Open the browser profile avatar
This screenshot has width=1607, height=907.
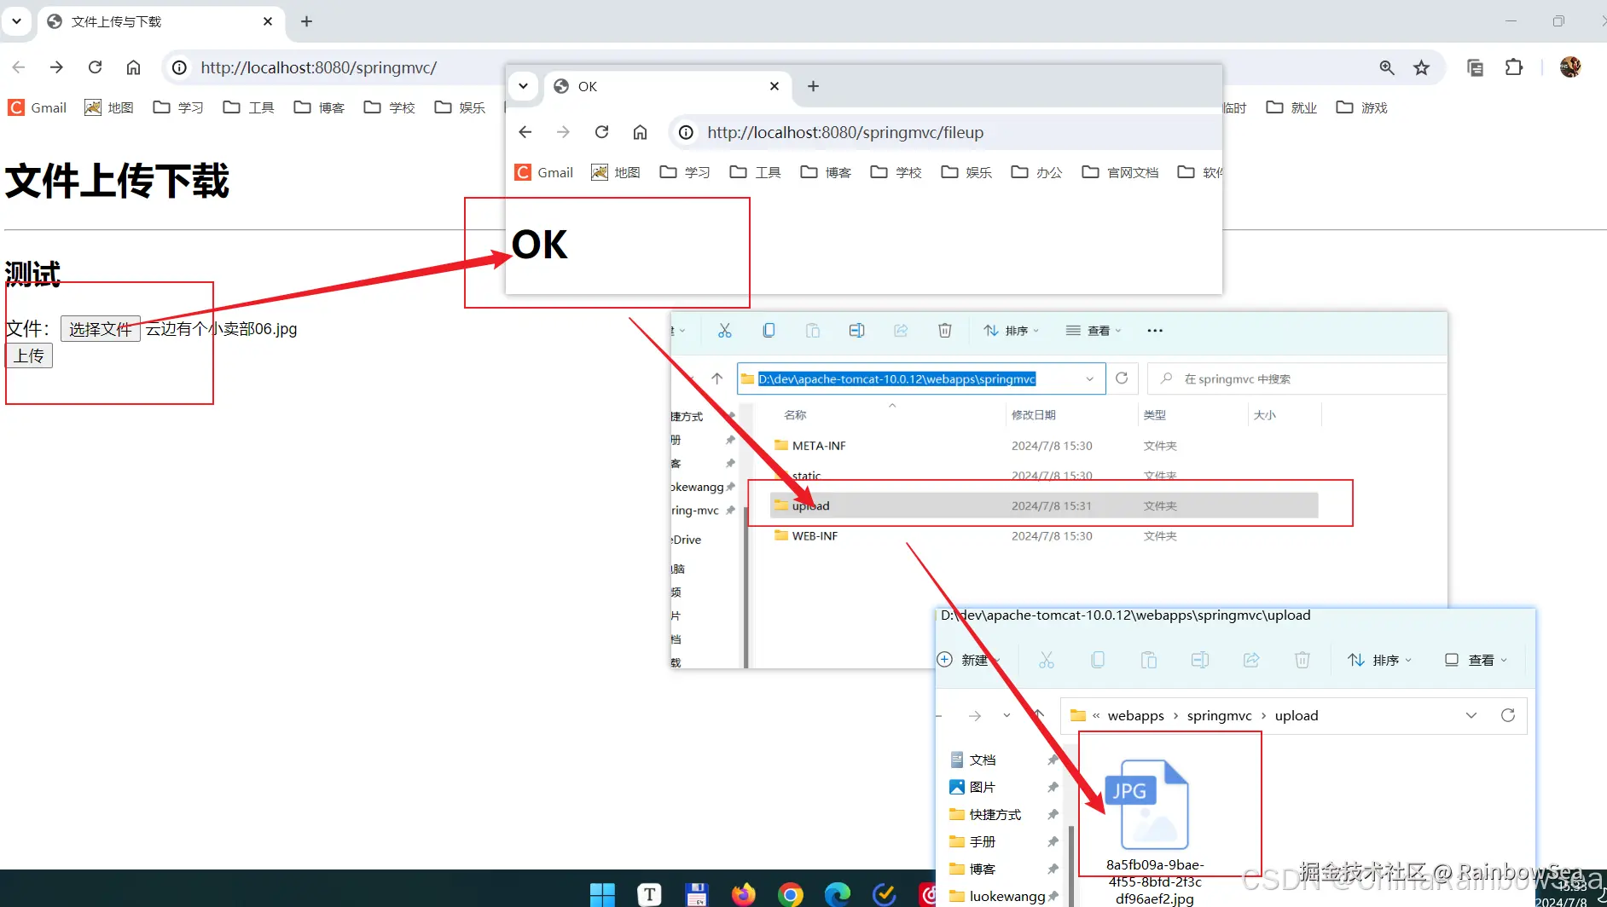[1570, 67]
